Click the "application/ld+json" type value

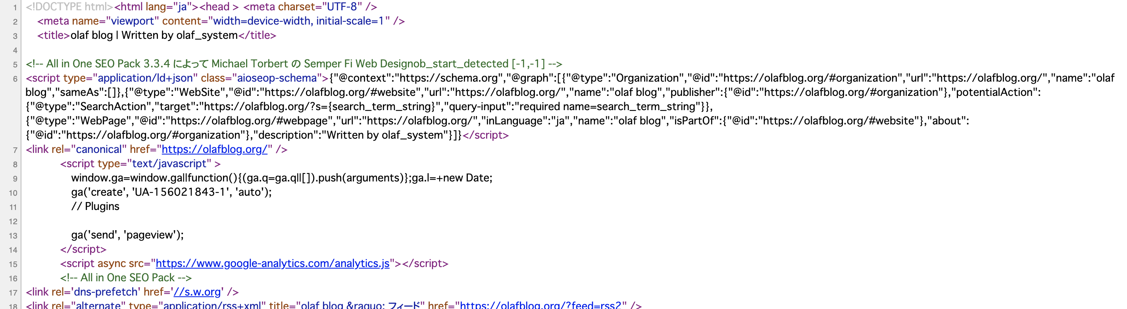pyautogui.click(x=145, y=78)
